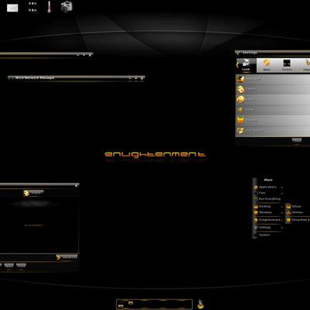
Task: Expand Files submenu arrow
Action: click(x=281, y=193)
